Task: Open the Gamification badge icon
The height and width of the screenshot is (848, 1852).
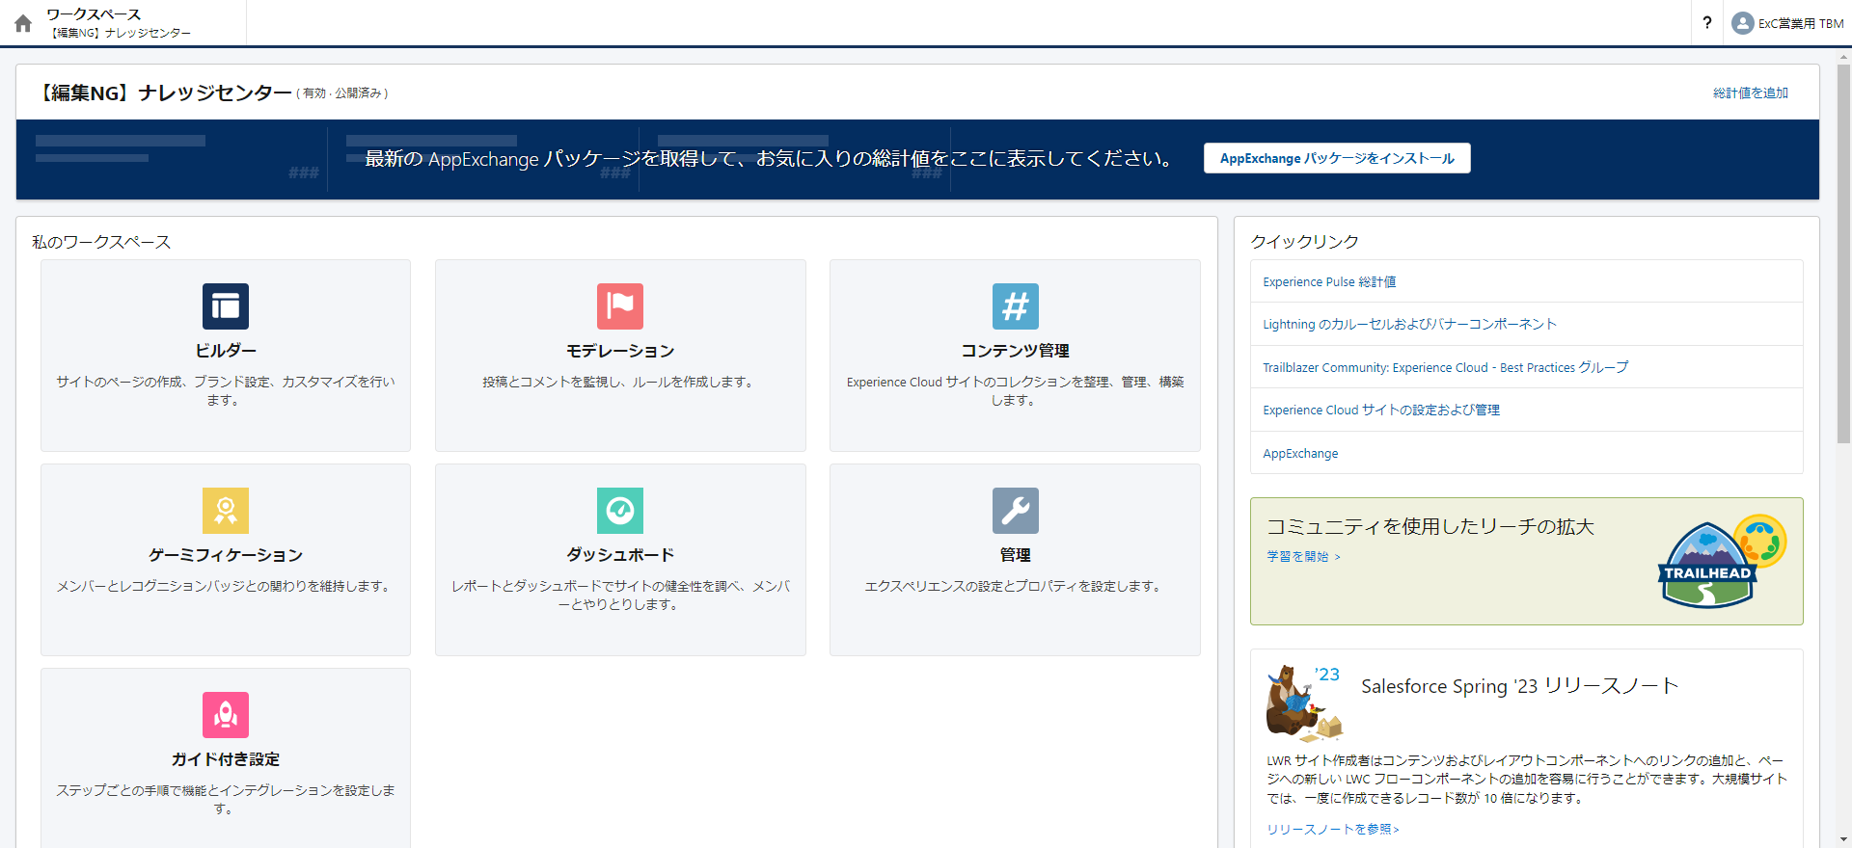Action: (226, 511)
